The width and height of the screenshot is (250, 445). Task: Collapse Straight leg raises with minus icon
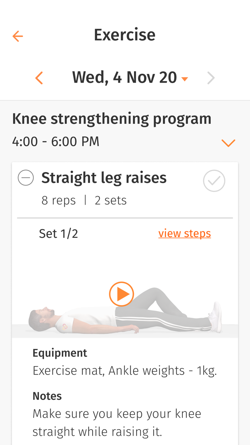coord(26,178)
